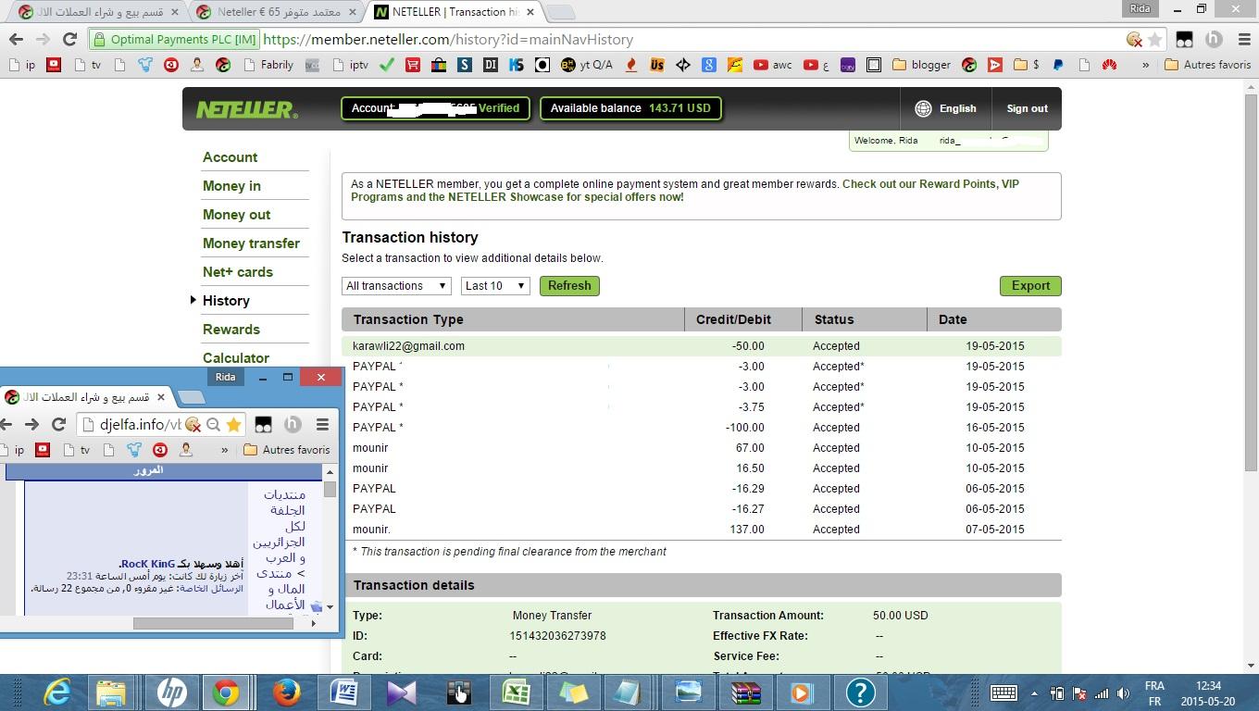
Task: Open the iptv bookmark
Action: [350, 65]
